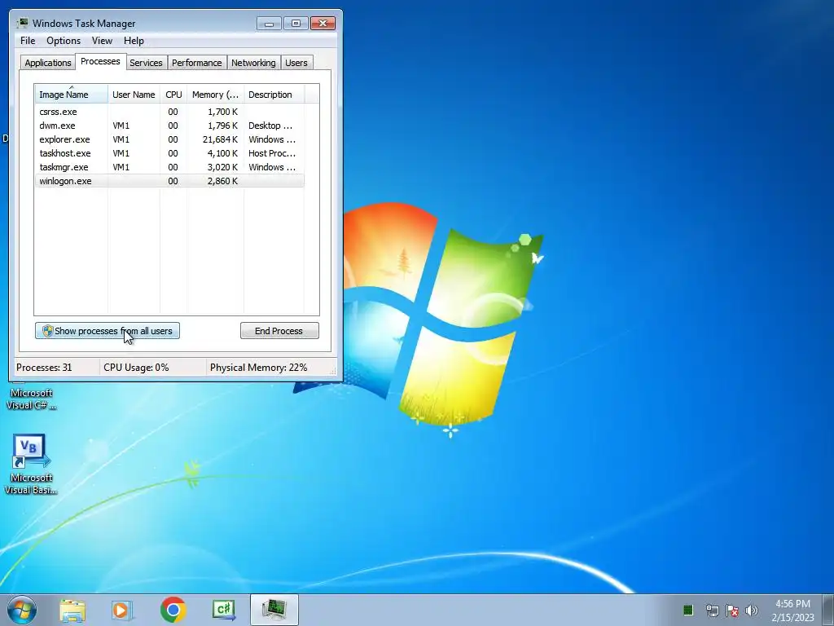834x626 pixels.
Task: Sort by the CPU column header
Action: (173, 94)
